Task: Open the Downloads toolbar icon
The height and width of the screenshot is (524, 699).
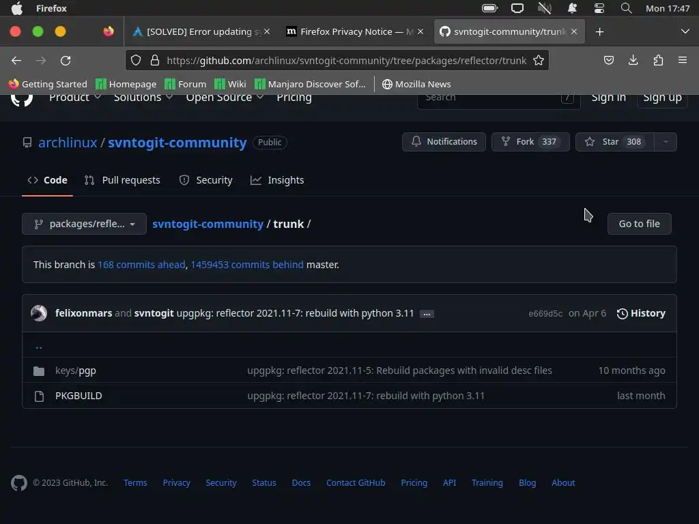Action: point(633,60)
